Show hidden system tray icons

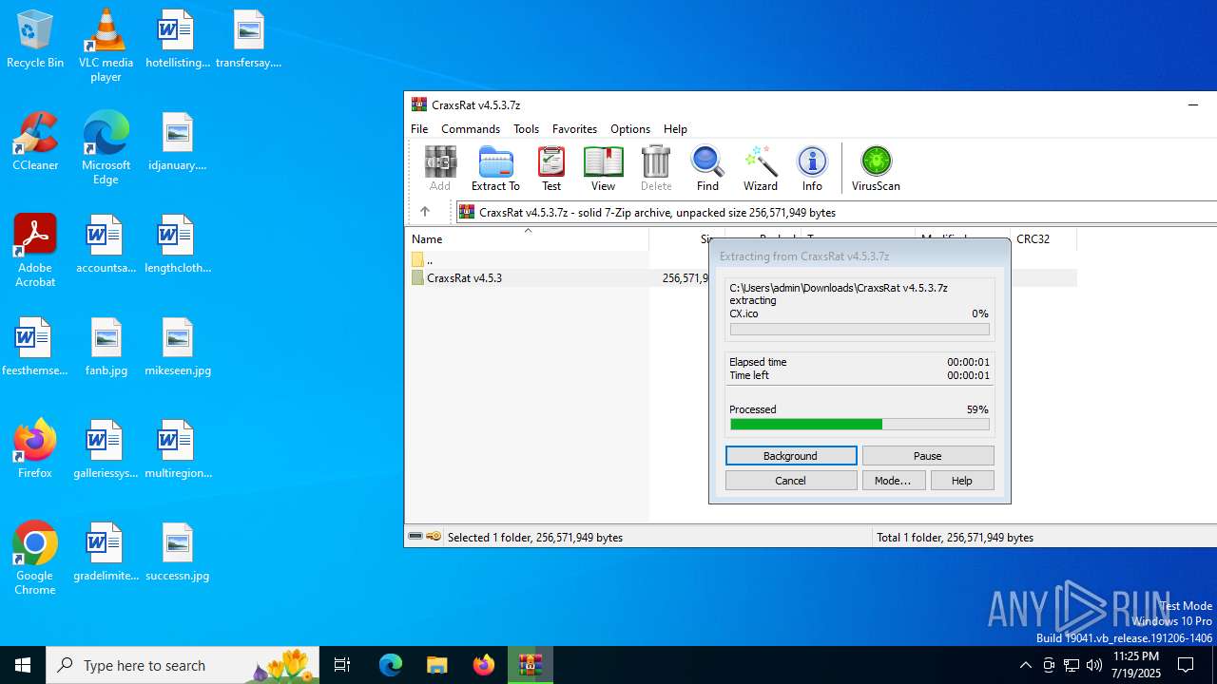(x=1025, y=665)
